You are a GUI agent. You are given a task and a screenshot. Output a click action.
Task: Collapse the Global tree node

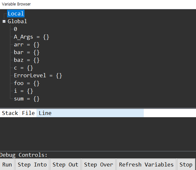tap(4, 22)
